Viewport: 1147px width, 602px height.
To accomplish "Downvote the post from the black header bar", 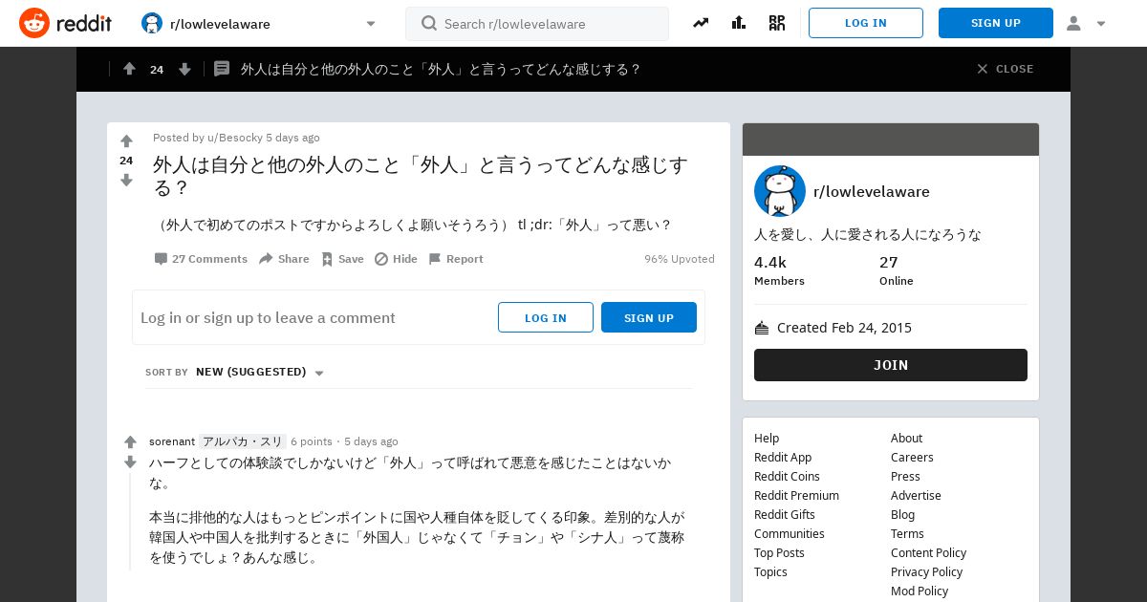I will point(184,69).
